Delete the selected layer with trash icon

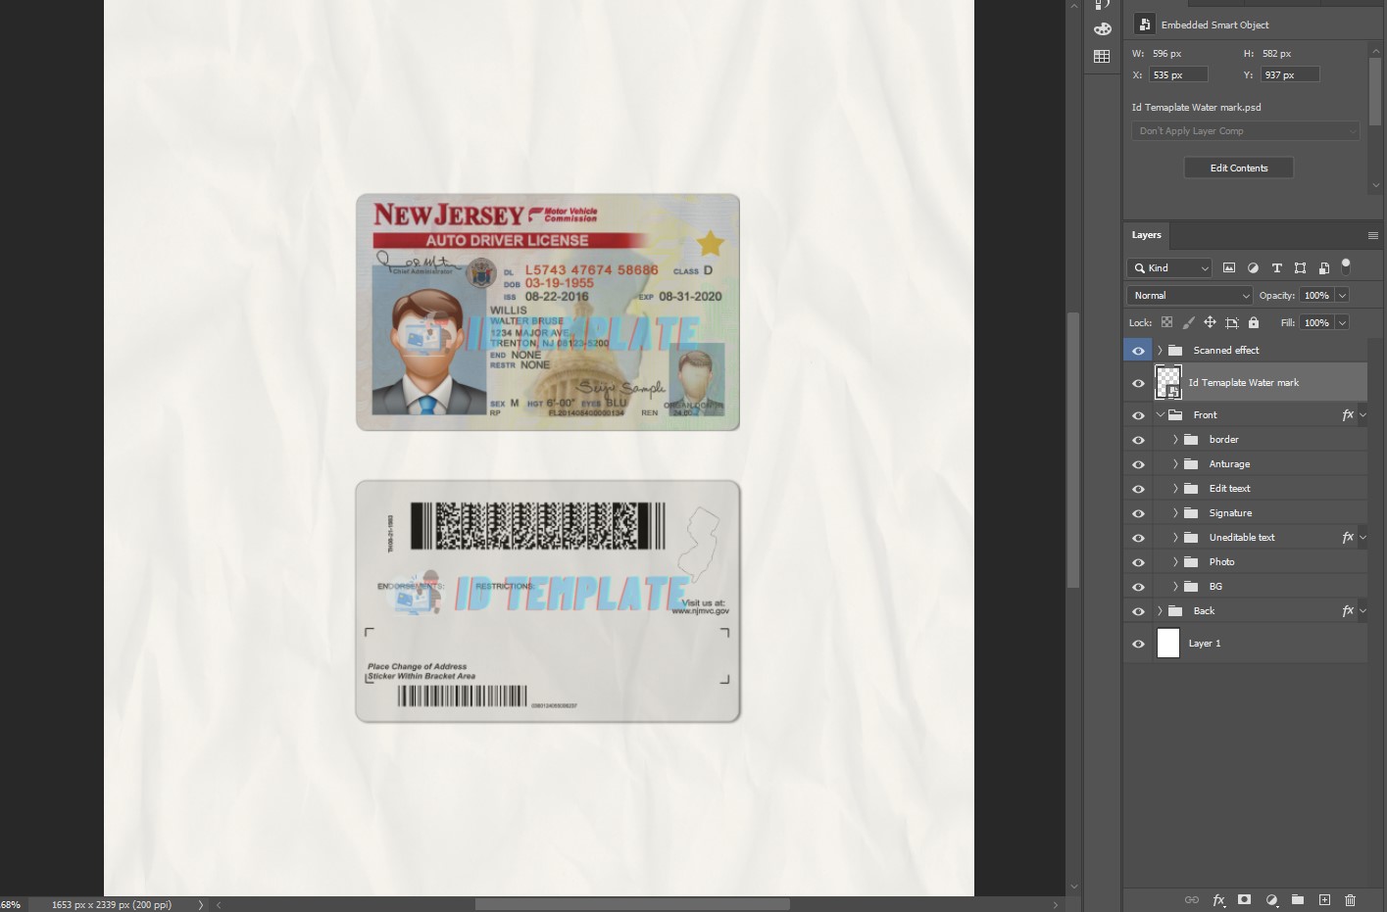tap(1351, 899)
